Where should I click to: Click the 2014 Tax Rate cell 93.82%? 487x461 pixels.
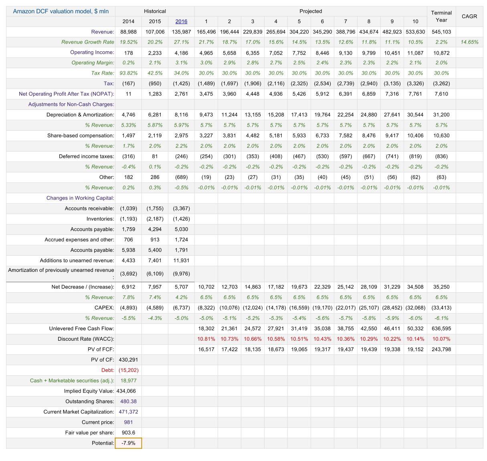128,73
